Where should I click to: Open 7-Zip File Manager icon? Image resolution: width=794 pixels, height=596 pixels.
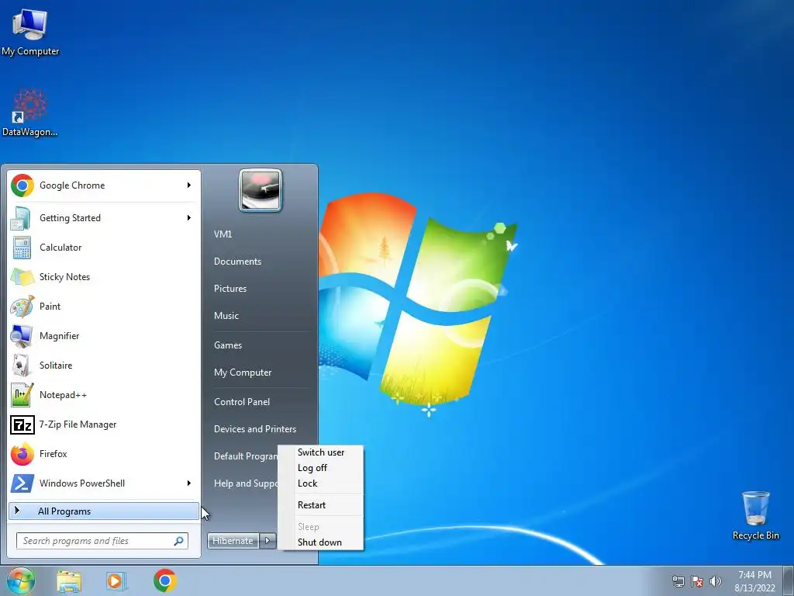click(22, 424)
